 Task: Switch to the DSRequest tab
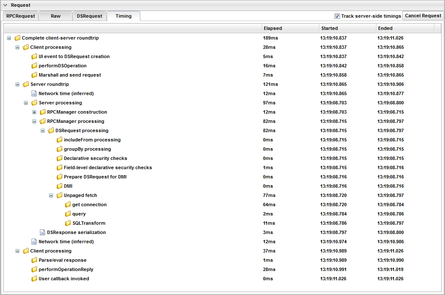(x=89, y=16)
